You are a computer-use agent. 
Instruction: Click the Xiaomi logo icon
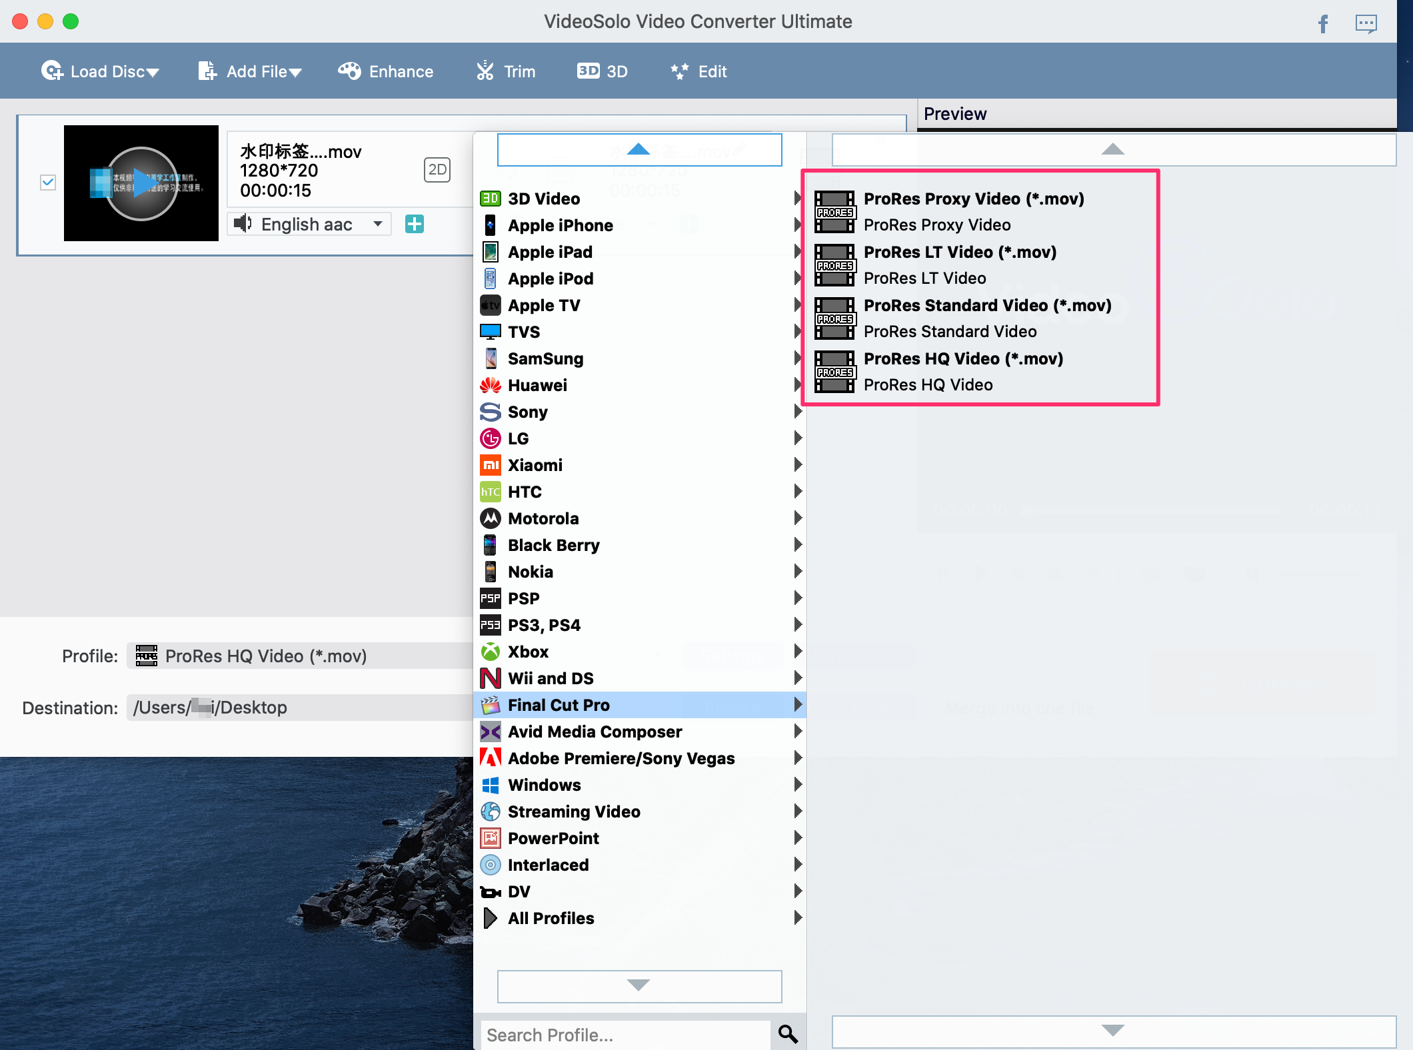tap(491, 465)
